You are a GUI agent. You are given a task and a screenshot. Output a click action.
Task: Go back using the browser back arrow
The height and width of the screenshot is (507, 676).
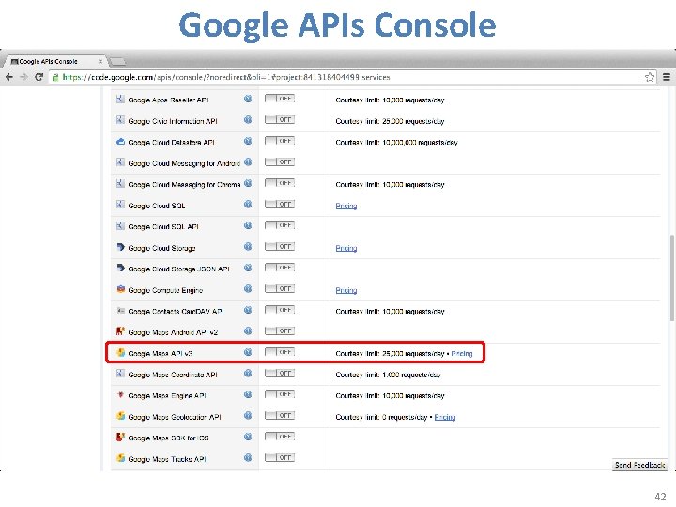9,77
